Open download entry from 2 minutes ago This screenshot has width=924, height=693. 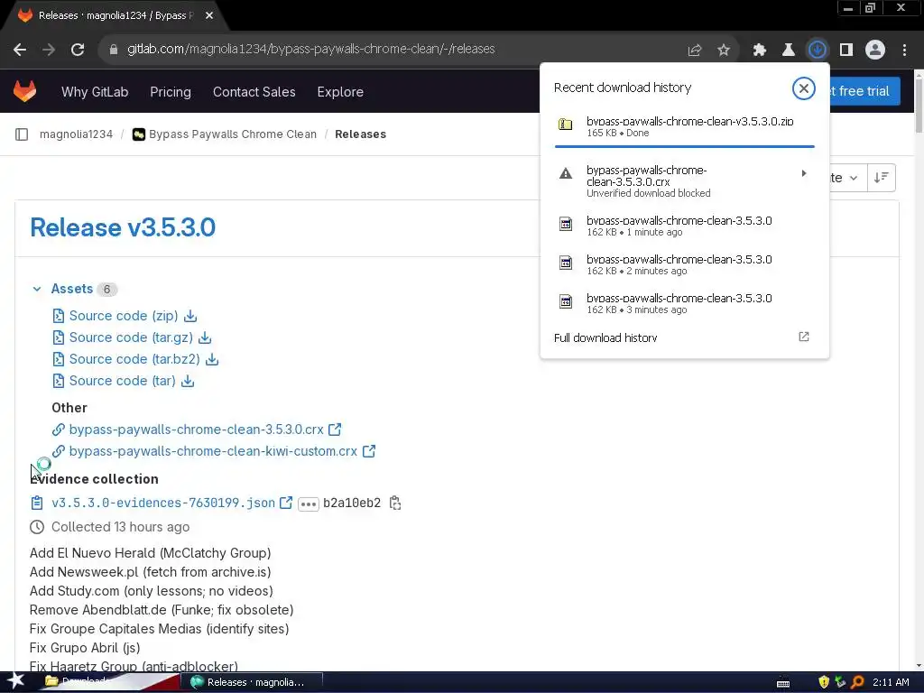coord(684,264)
